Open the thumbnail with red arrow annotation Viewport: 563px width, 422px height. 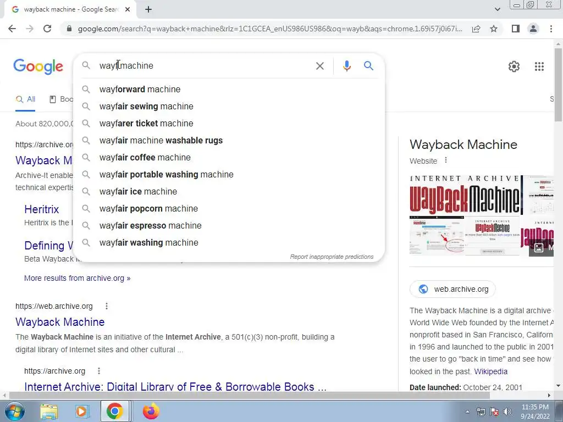(x=437, y=236)
